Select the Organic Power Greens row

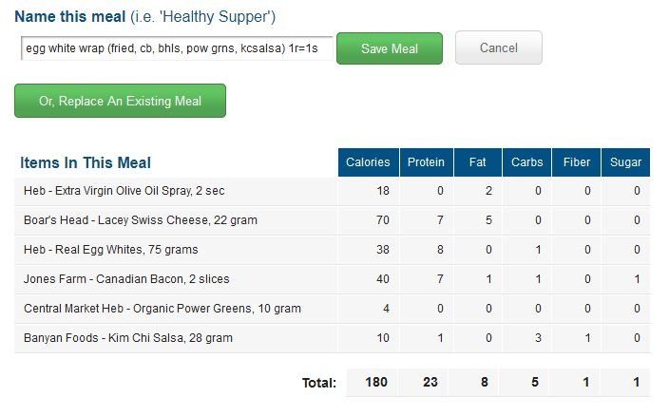333,309
